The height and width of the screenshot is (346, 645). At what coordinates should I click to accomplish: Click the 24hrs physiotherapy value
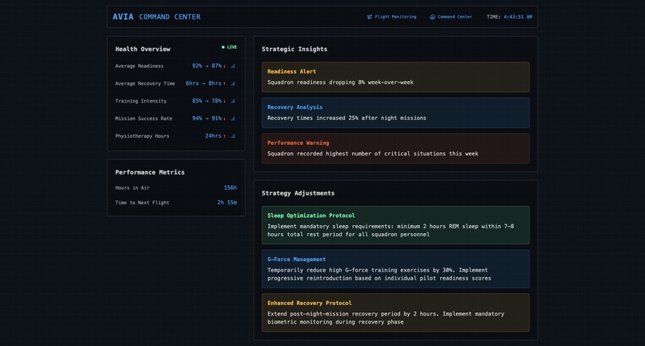213,136
